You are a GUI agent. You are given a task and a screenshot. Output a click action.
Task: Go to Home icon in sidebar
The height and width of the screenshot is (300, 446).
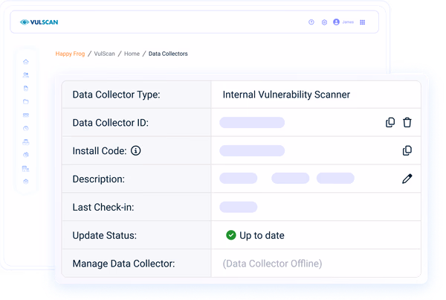[26, 62]
